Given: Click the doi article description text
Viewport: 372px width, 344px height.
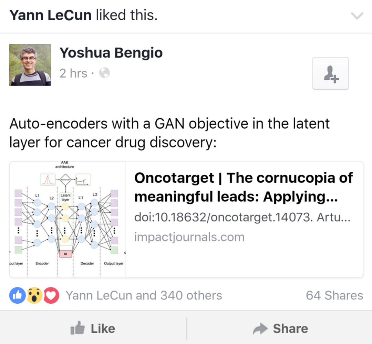Looking at the screenshot, I should (x=242, y=218).
